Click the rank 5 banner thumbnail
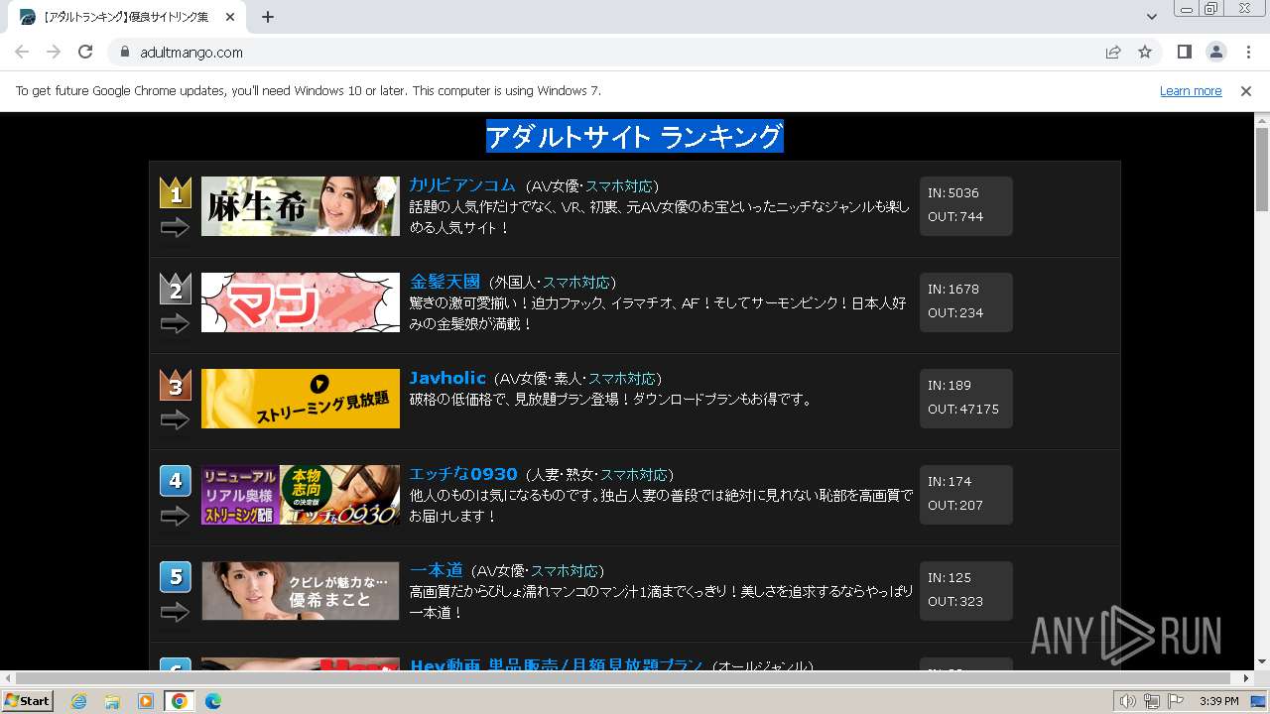 point(301,591)
